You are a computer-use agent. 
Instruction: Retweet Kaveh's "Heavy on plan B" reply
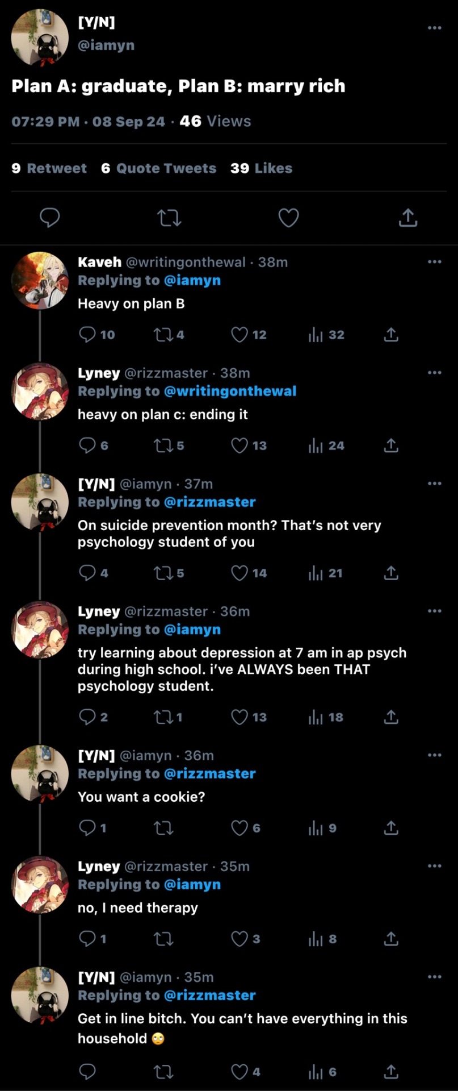click(163, 335)
